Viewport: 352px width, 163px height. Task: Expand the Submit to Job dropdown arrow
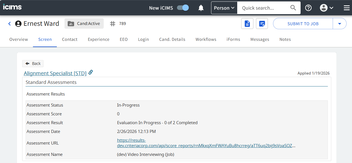tap(339, 24)
